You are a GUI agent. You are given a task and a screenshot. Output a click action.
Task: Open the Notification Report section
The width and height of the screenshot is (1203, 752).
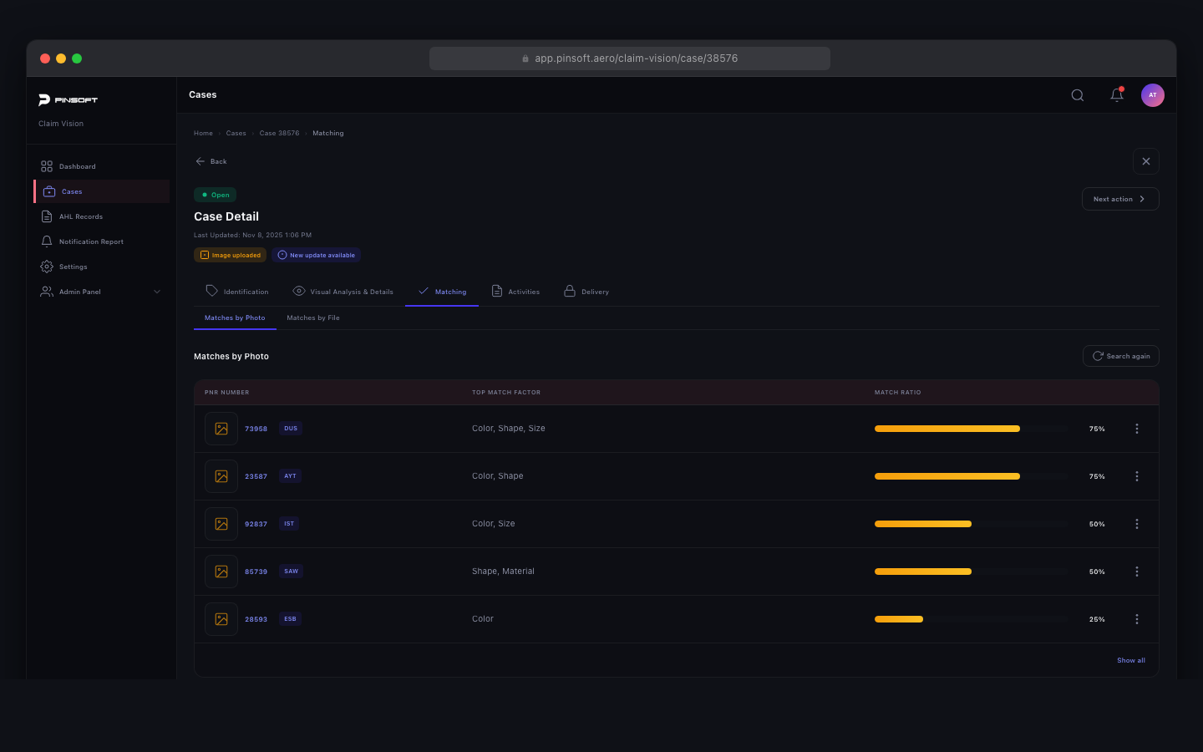pyautogui.click(x=90, y=241)
